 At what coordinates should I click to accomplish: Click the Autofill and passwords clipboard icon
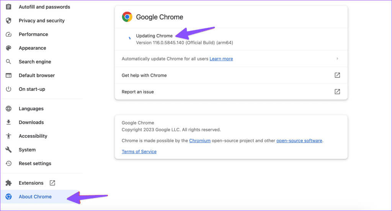coord(8,7)
